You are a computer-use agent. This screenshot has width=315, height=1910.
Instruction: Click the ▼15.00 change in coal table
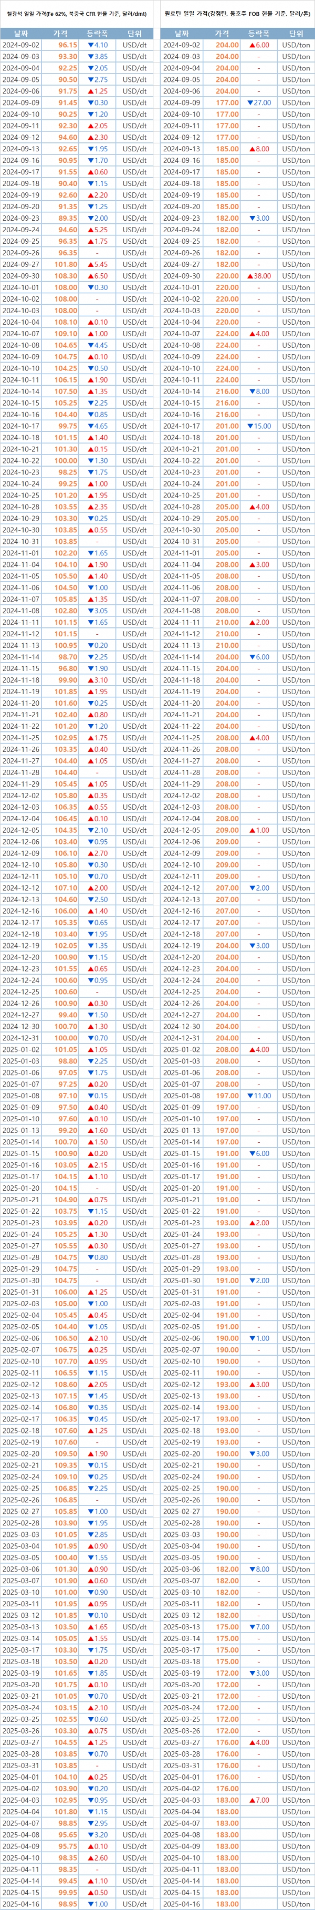point(259,426)
